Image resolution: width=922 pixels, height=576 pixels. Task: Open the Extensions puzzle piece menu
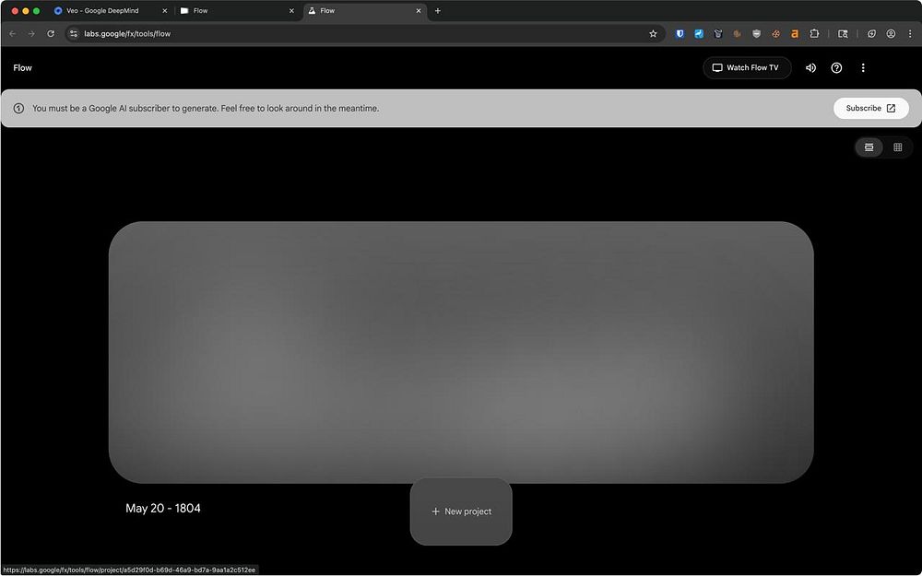coord(814,33)
